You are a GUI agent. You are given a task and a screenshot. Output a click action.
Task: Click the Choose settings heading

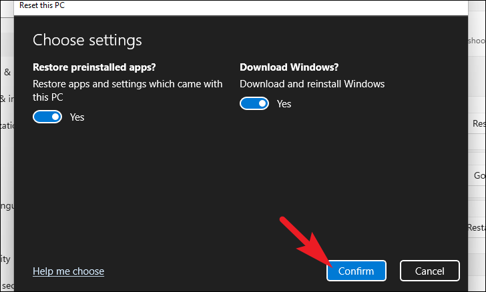click(x=87, y=41)
